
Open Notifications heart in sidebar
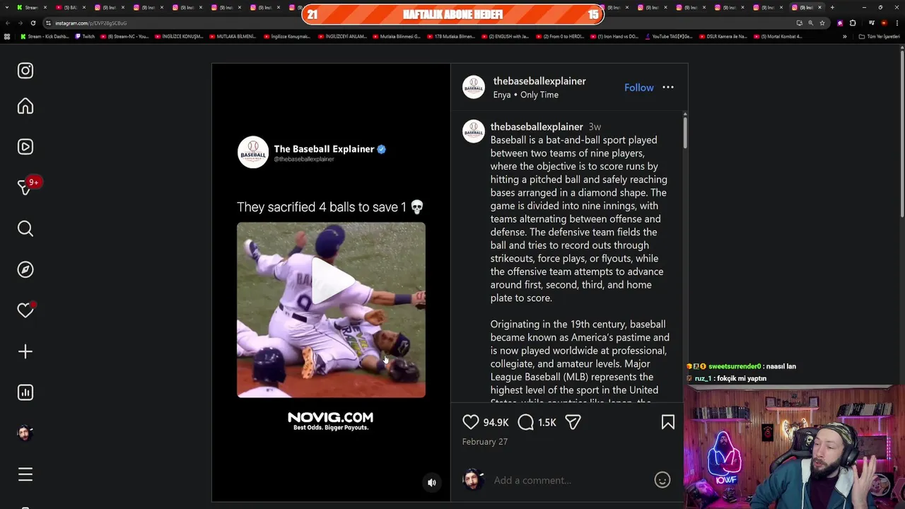[x=25, y=310]
